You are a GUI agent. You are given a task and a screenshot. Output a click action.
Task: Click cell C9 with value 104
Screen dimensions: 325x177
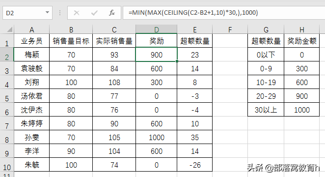pyautogui.click(x=114, y=151)
